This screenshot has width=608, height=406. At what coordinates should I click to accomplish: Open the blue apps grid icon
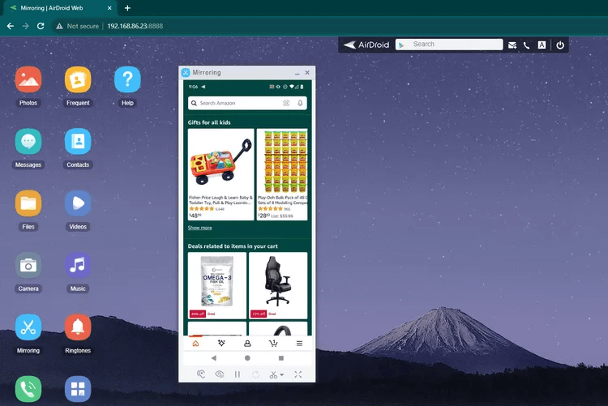[78, 389]
